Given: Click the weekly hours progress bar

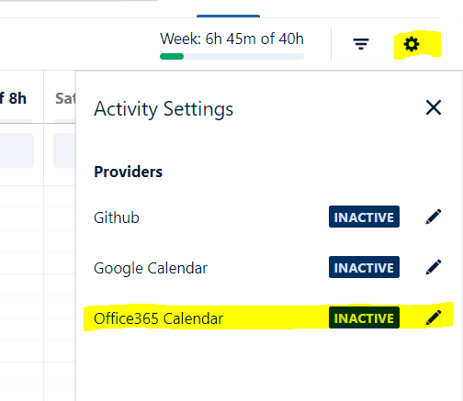Looking at the screenshot, I should 231,56.
